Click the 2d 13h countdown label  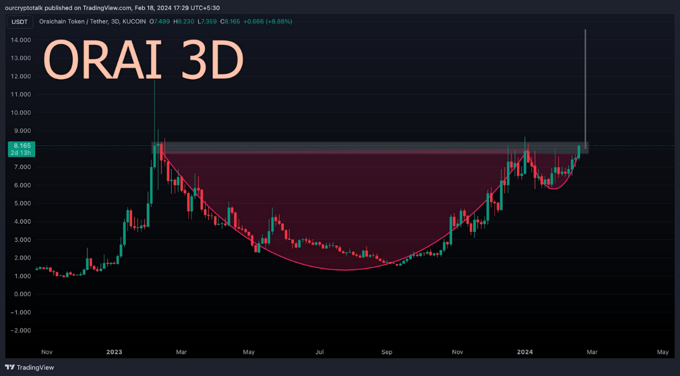[22, 153]
